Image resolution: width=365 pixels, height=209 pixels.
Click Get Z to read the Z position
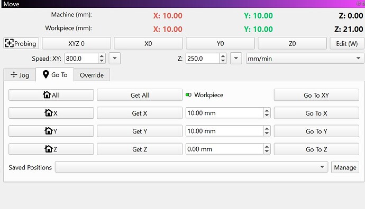click(x=140, y=149)
